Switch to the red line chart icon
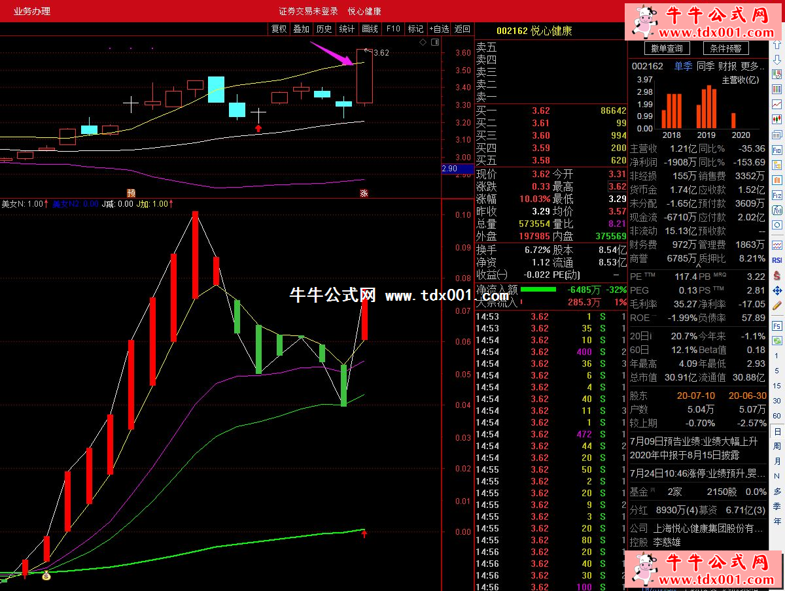 pos(777,104)
